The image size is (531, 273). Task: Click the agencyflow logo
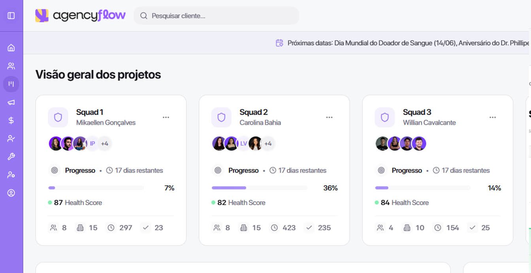tap(80, 15)
